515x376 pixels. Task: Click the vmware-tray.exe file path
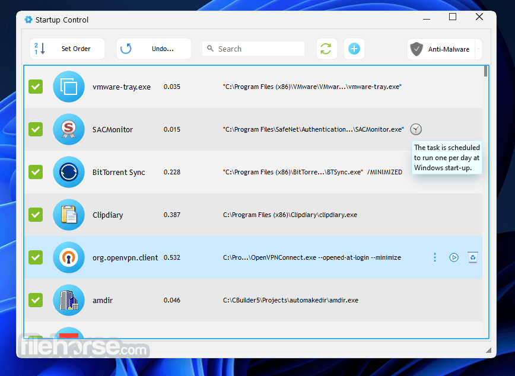[x=312, y=87]
